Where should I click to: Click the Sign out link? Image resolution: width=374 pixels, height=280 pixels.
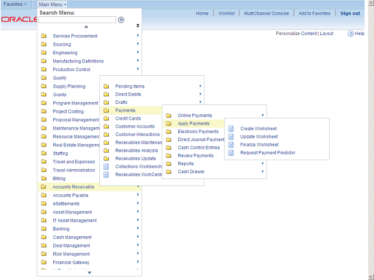coord(350,13)
